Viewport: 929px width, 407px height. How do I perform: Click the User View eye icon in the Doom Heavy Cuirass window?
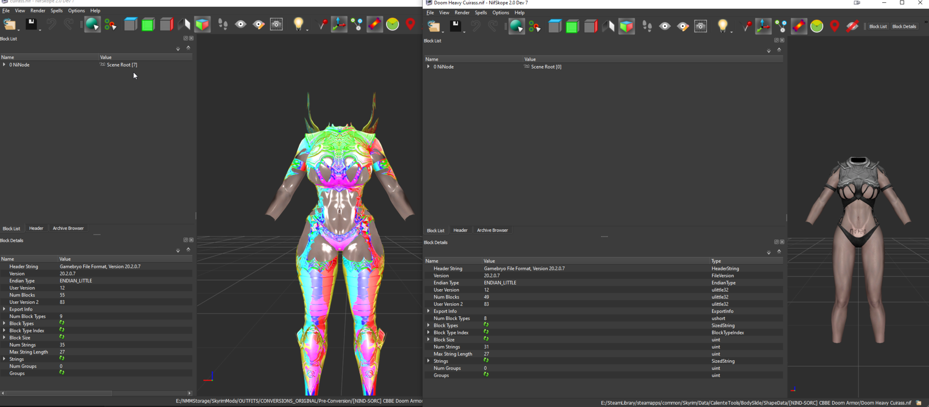pyautogui.click(x=665, y=26)
